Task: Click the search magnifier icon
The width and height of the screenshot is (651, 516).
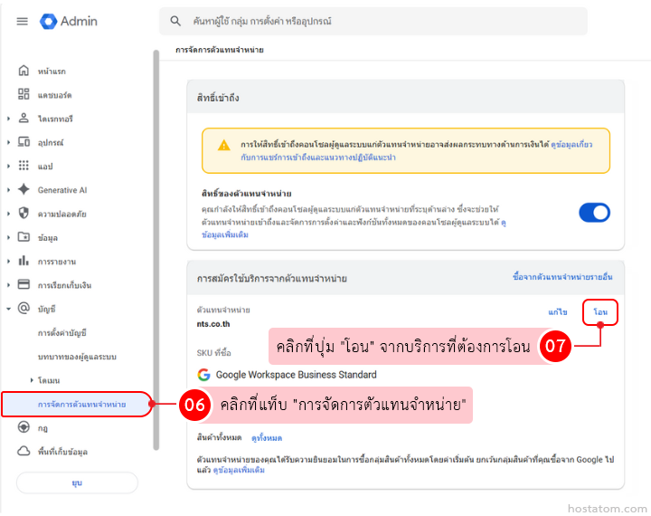Action: (175, 21)
